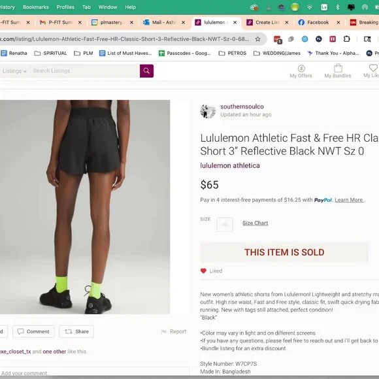
Task: Click the Lr menu bar icon
Action: click(x=324, y=7)
